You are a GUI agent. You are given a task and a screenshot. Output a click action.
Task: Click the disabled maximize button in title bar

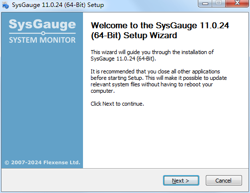(219, 3)
